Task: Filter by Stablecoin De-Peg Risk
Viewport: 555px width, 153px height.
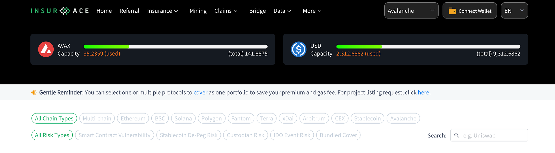Action: [189, 135]
